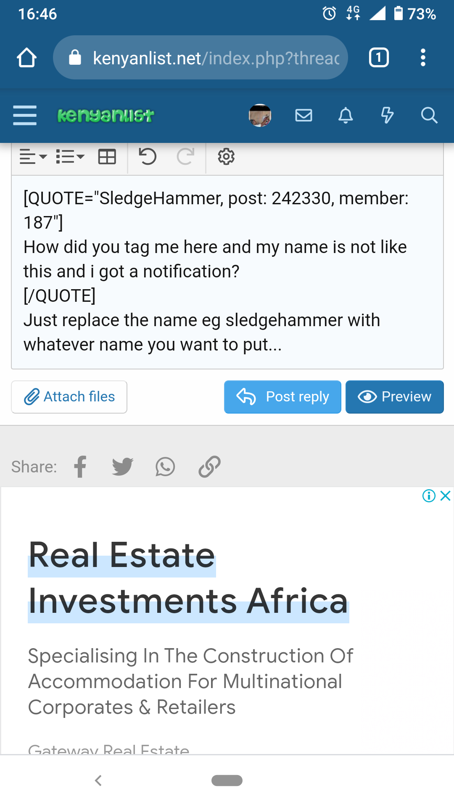Open the What's new lightning icon

pos(387,115)
